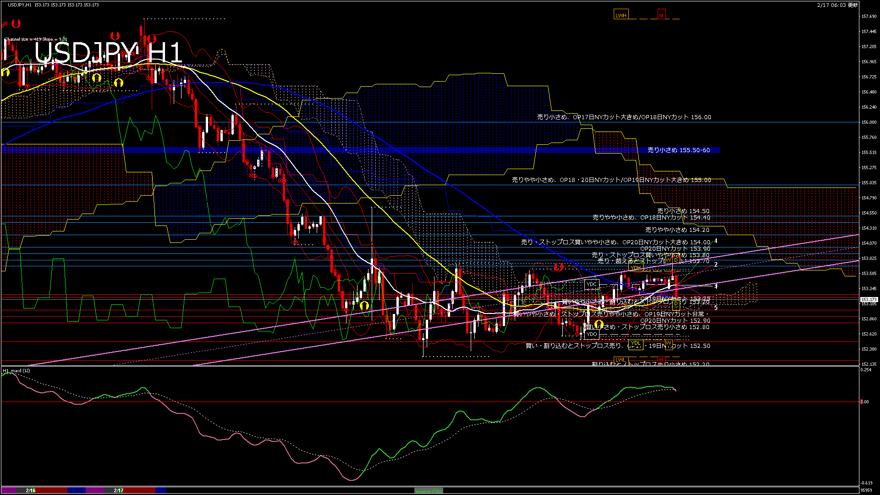Click the 2/16 date marker on session bar
The width and height of the screenshot is (880, 495).
click(x=31, y=490)
